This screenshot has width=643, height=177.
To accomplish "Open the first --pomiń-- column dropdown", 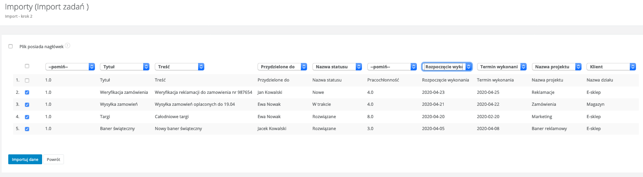I will pyautogui.click(x=70, y=67).
